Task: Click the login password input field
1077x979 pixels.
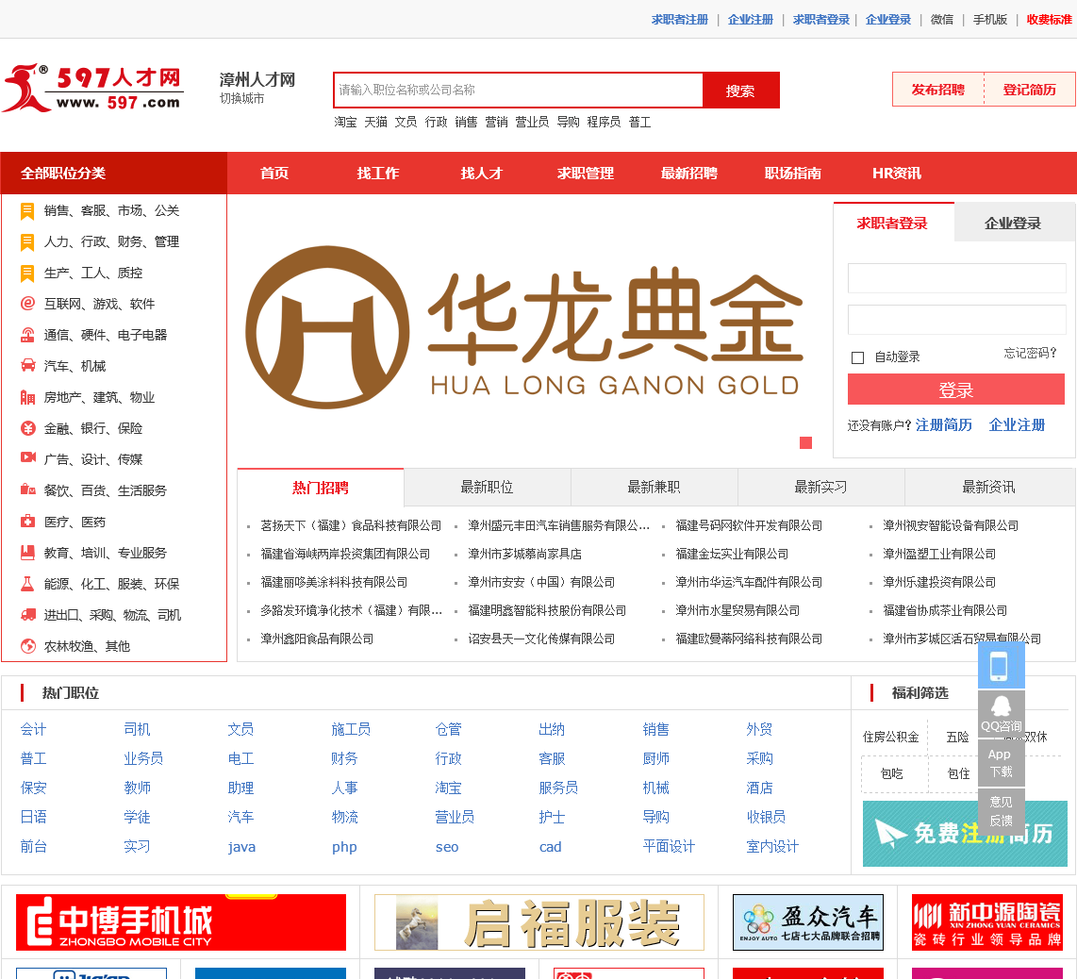Action: click(x=957, y=320)
